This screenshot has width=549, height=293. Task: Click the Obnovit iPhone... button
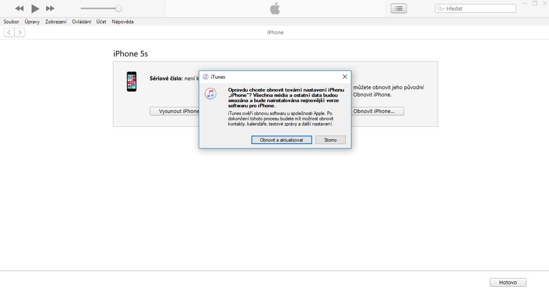377,111
